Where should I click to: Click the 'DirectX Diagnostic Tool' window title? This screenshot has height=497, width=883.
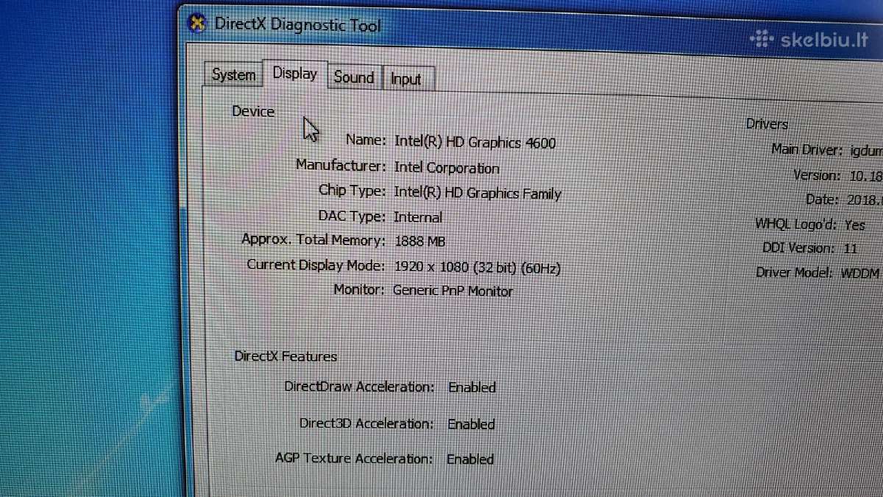tap(297, 25)
